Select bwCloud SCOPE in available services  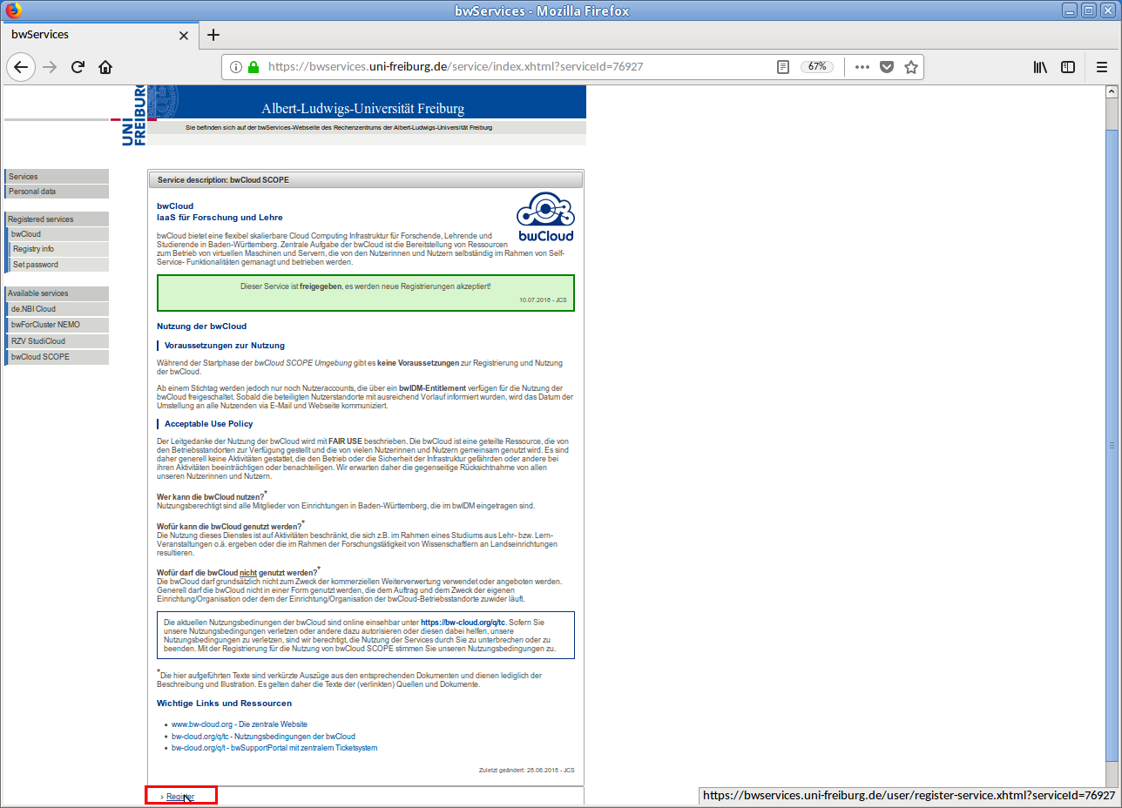57,357
